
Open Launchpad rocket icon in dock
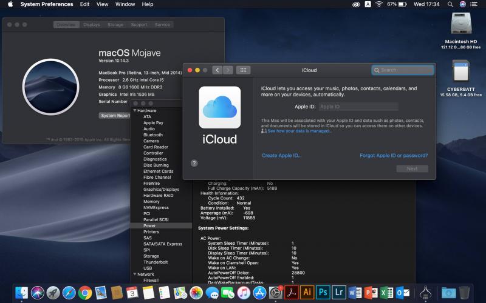(x=53, y=293)
